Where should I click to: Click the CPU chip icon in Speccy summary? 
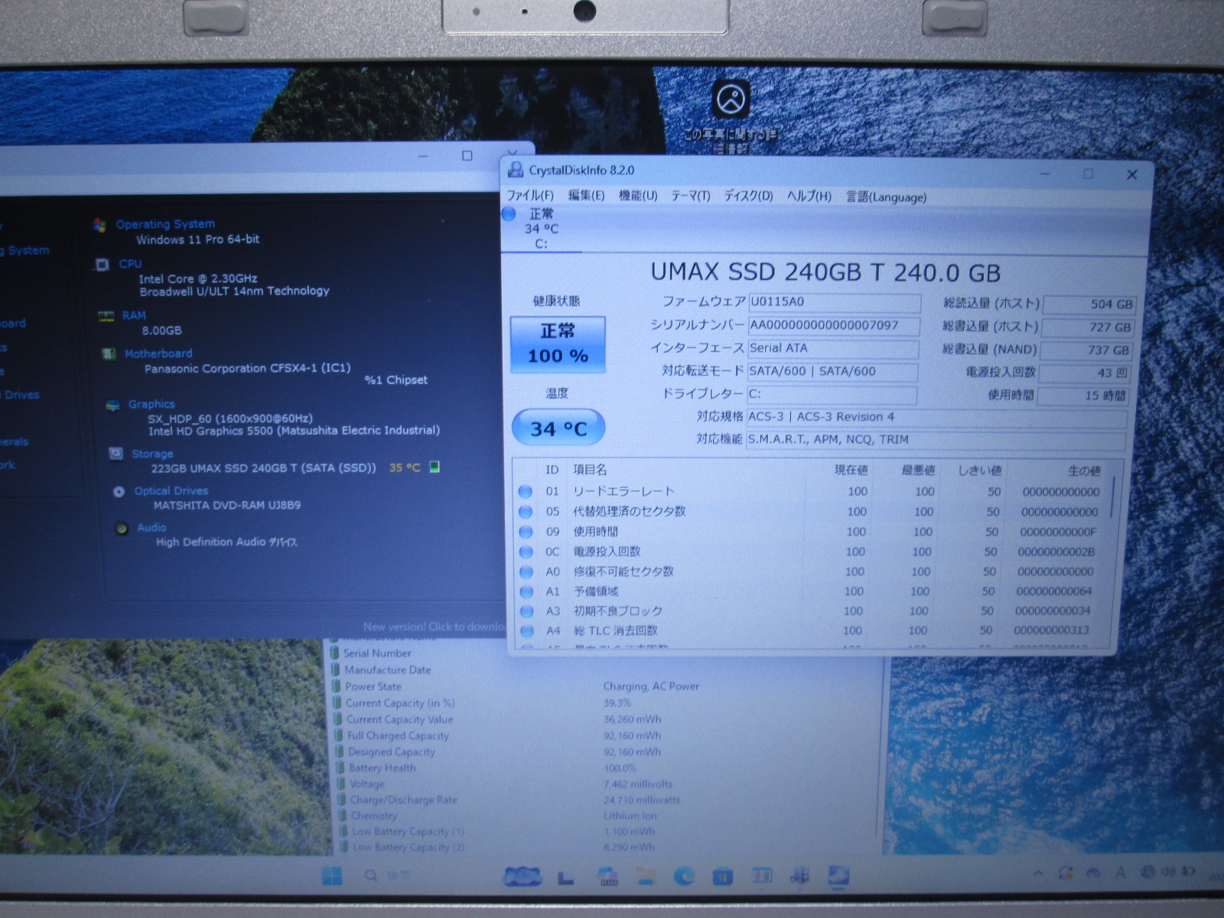pos(102,265)
